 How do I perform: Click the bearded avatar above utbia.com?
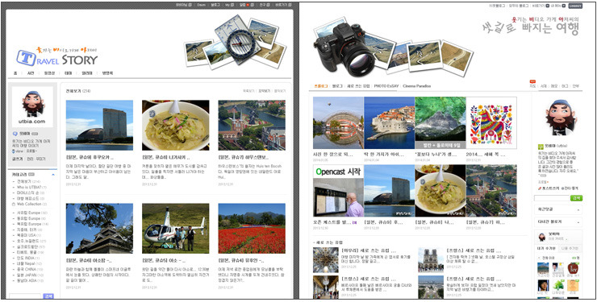pos(32,103)
